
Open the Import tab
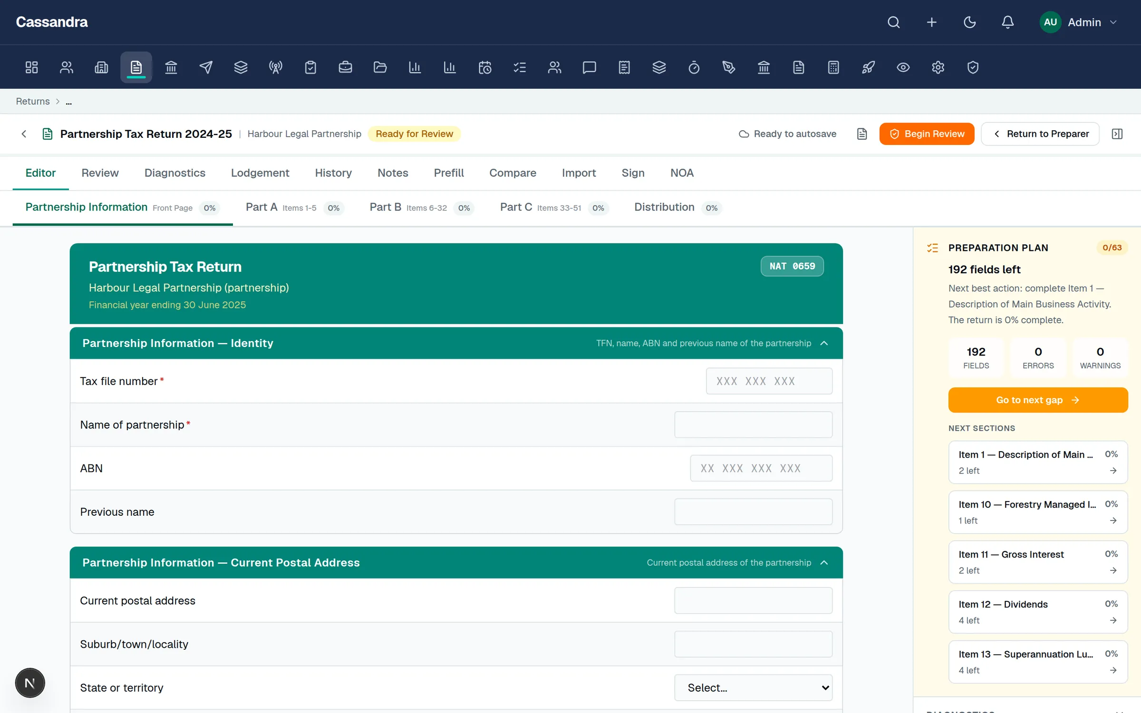pos(579,173)
